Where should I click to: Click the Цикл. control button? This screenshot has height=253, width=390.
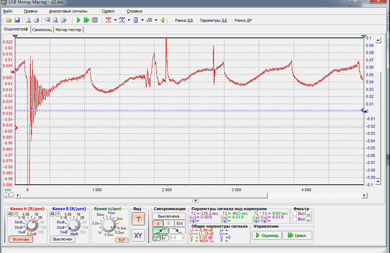[297, 235]
